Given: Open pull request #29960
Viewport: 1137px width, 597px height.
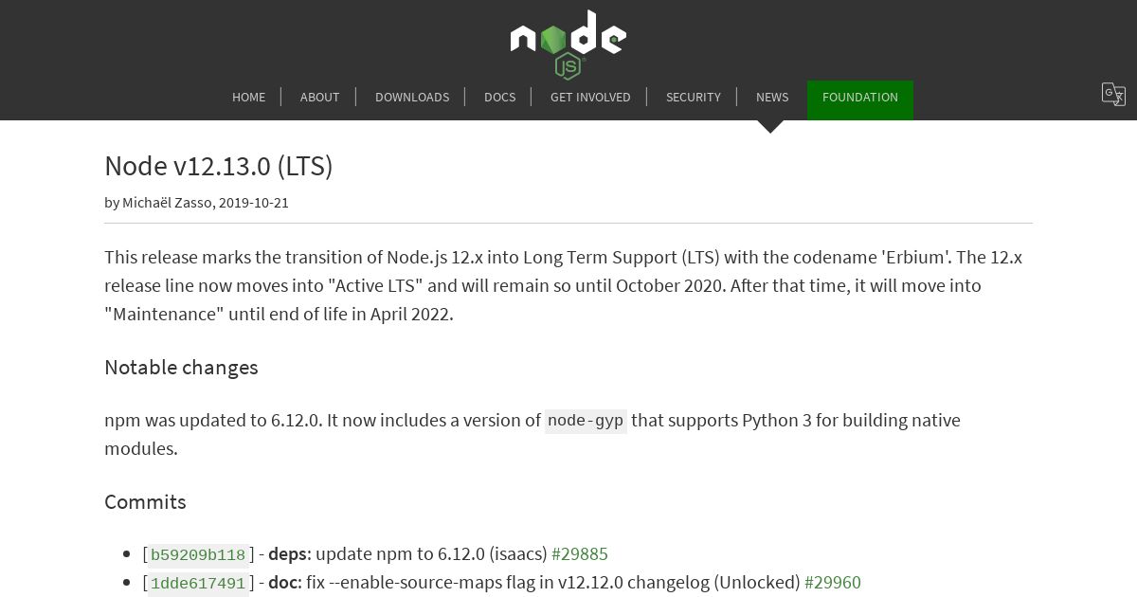Looking at the screenshot, I should 833,582.
